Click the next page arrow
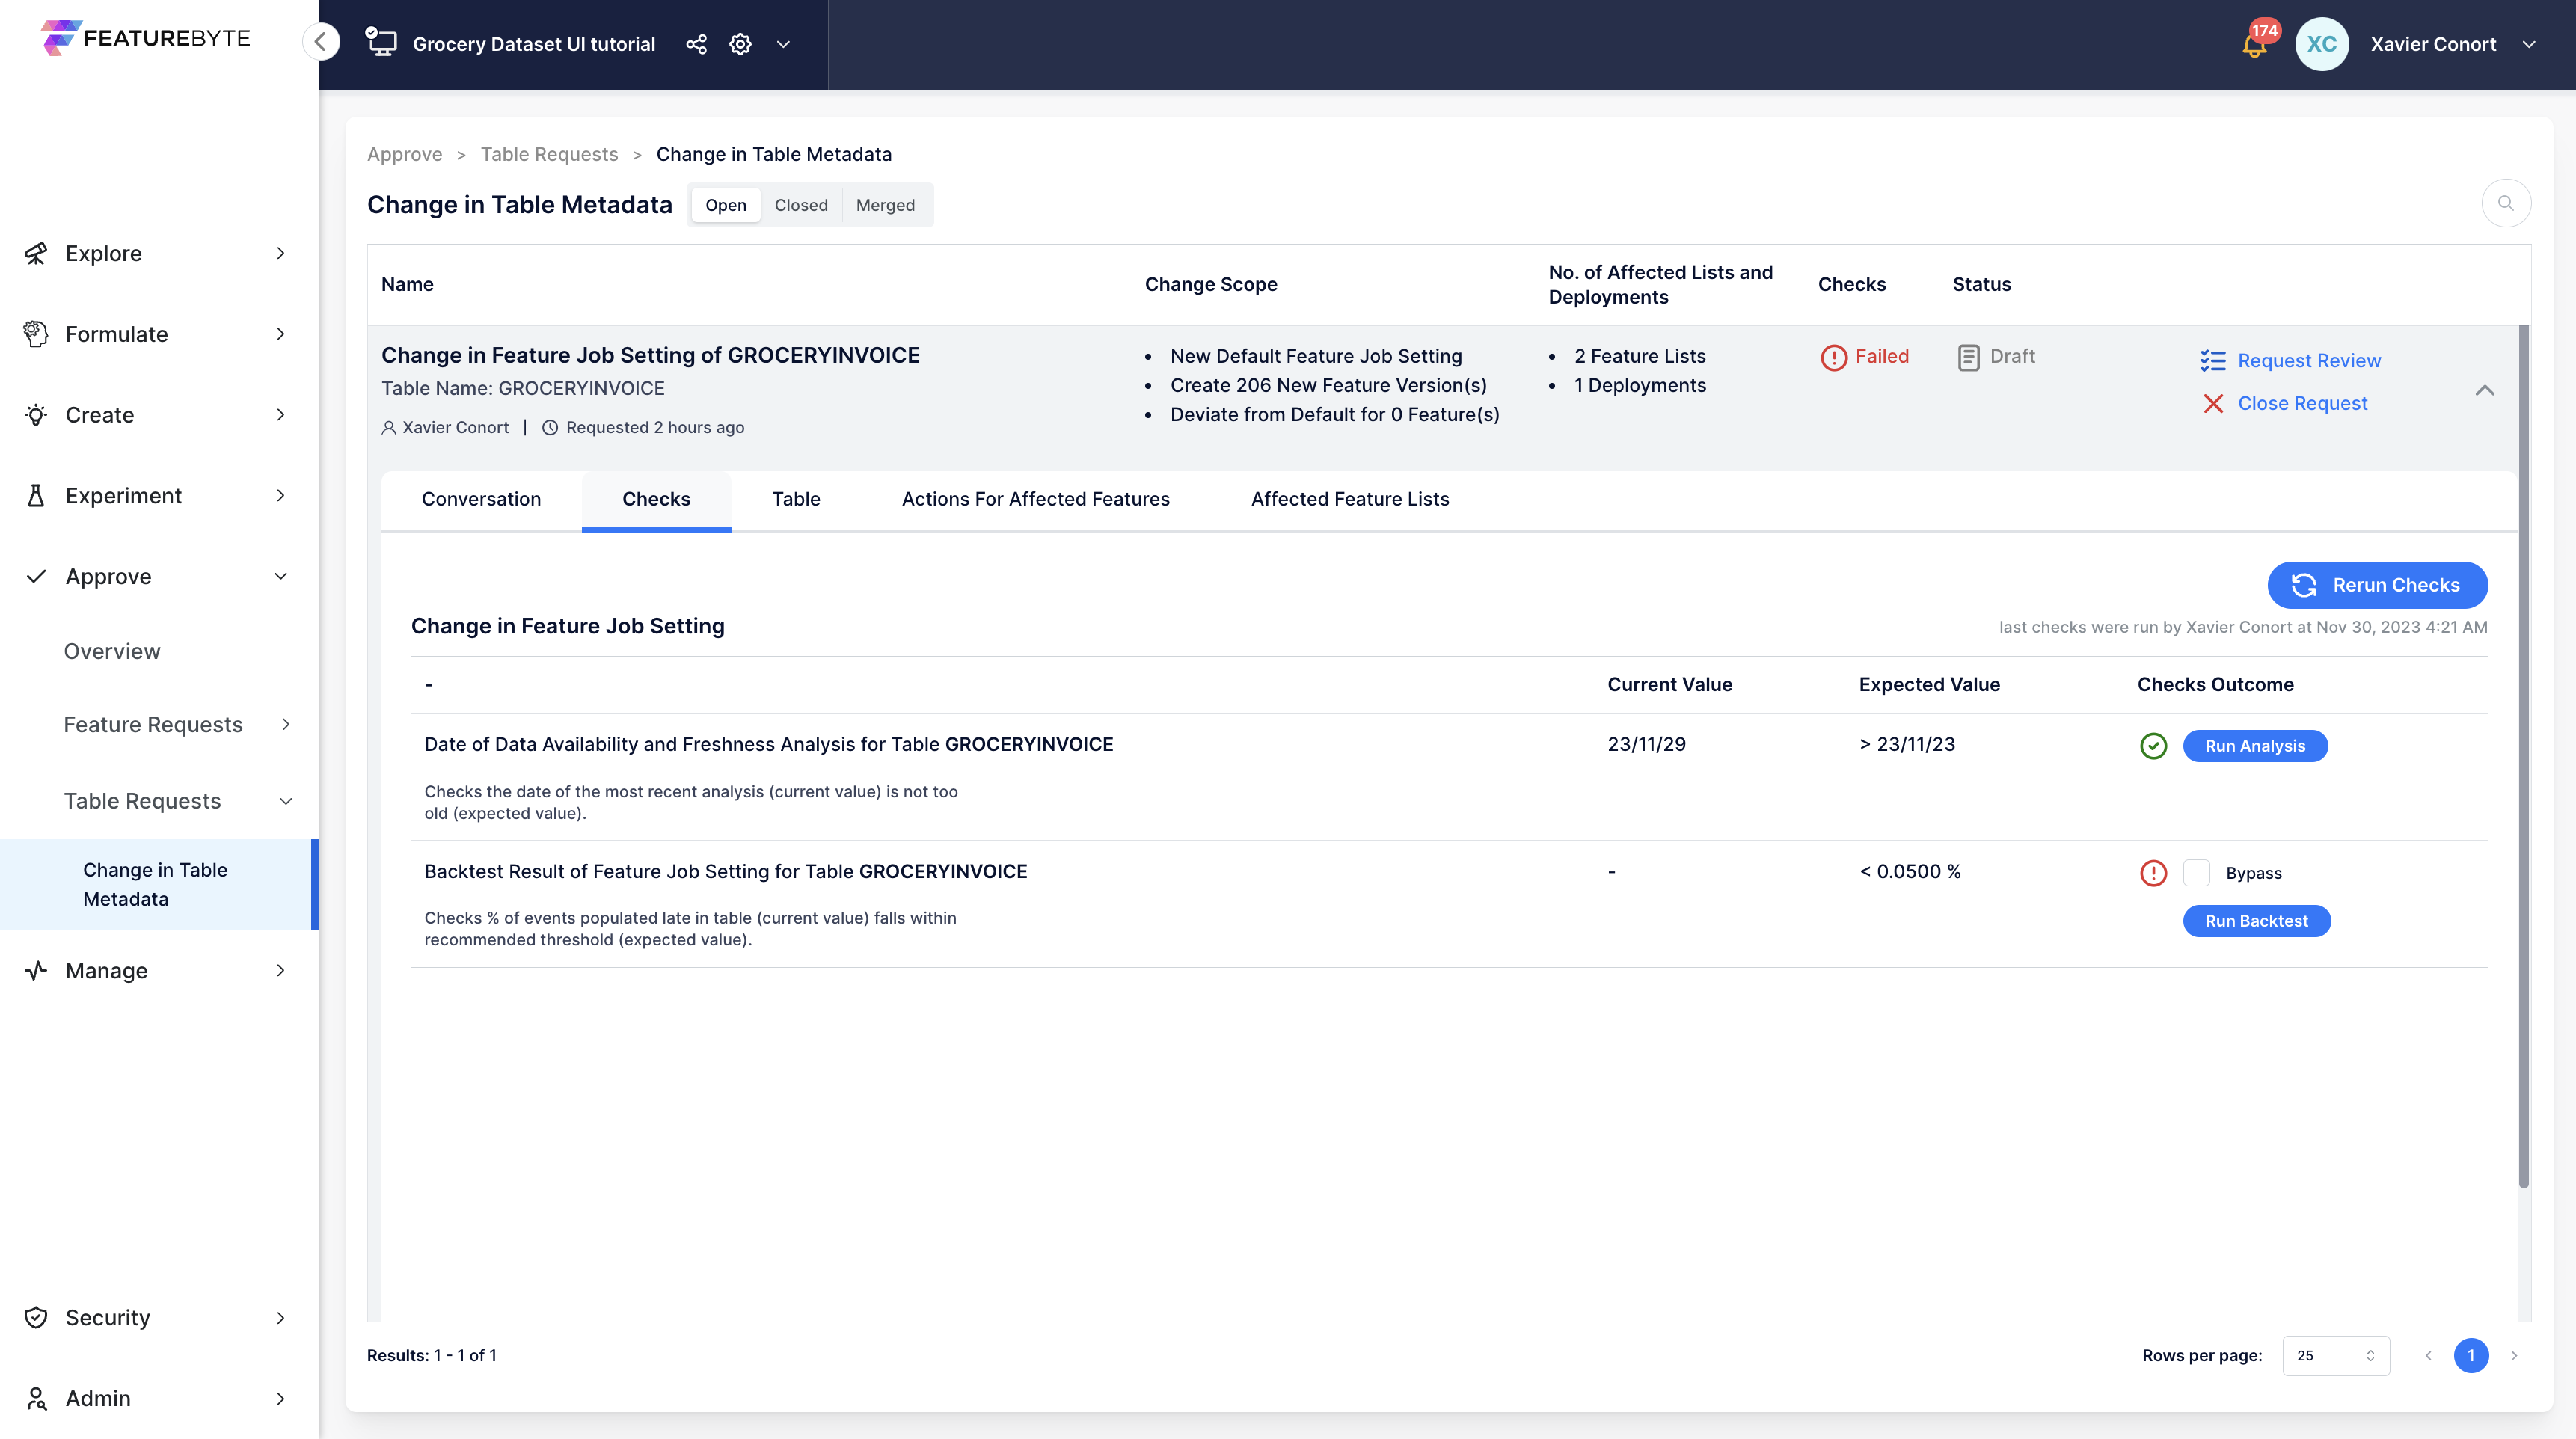The width and height of the screenshot is (2576, 1439). click(x=2513, y=1355)
